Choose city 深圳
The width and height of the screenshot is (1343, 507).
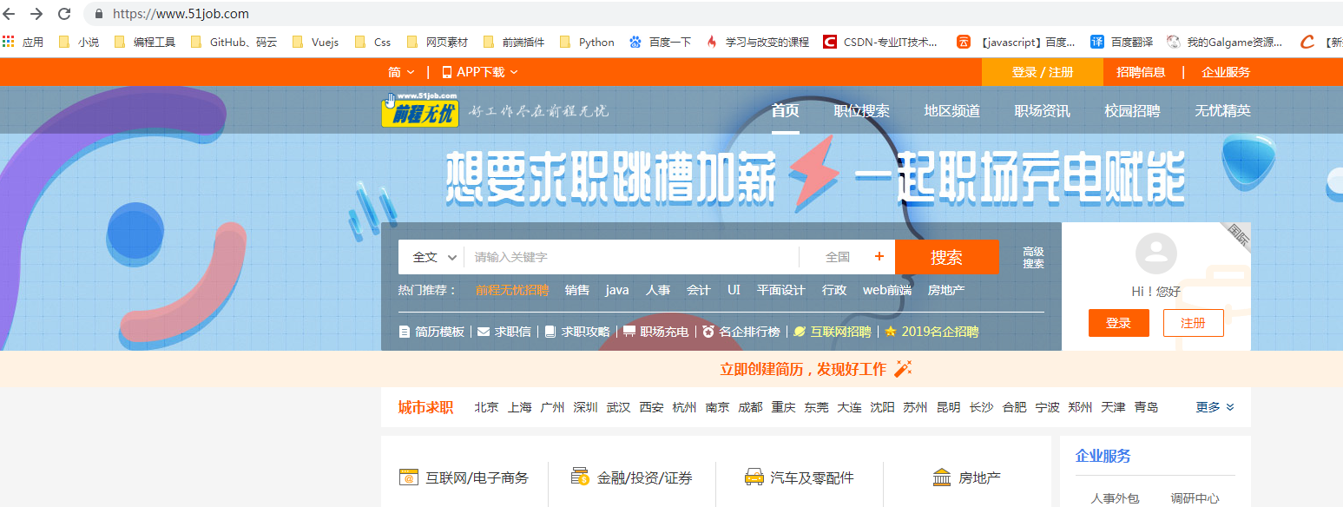(x=585, y=407)
